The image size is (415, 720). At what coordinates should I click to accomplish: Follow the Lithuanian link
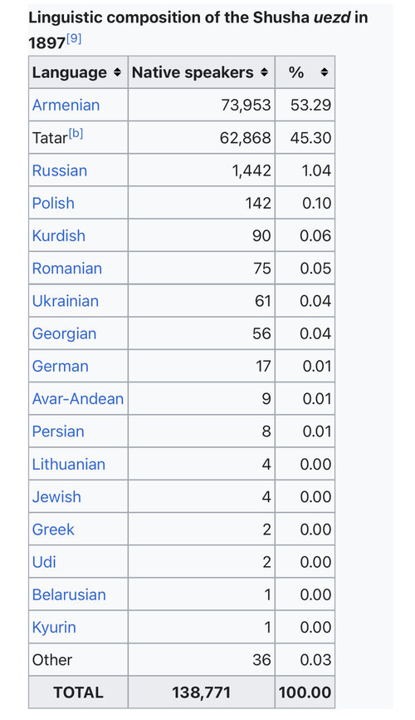[69, 464]
